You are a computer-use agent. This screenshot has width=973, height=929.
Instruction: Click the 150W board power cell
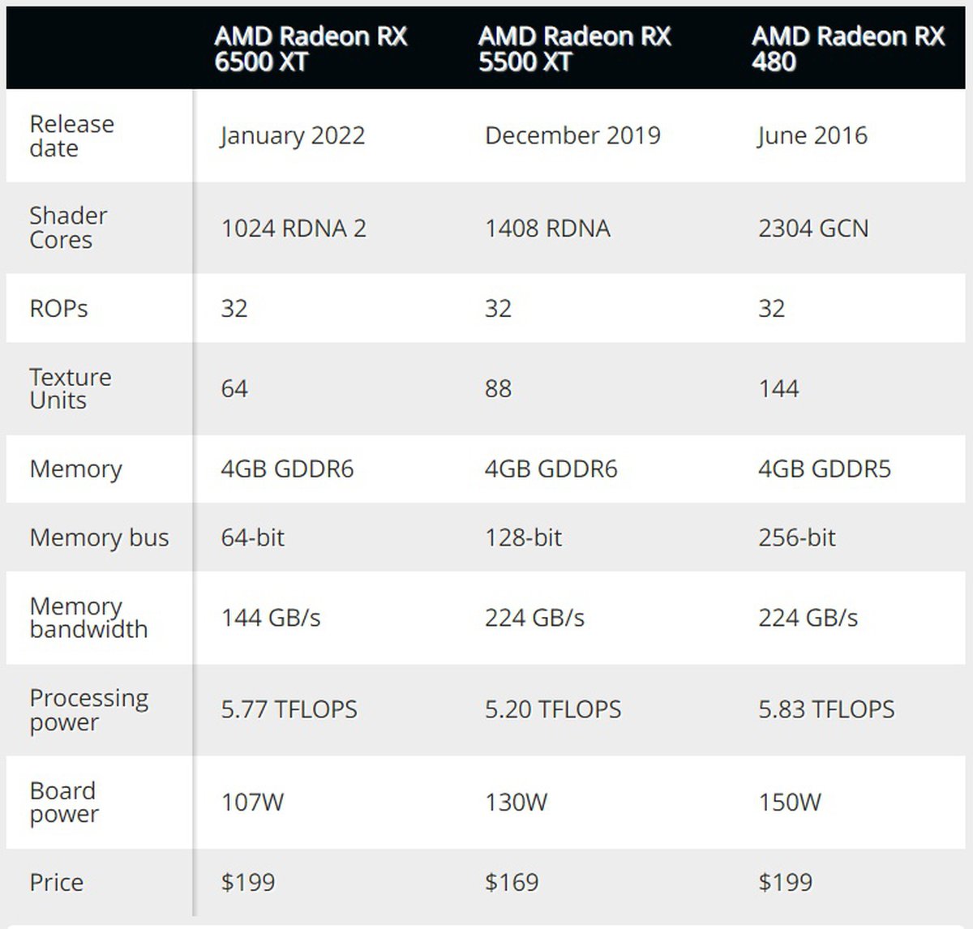[x=790, y=802]
